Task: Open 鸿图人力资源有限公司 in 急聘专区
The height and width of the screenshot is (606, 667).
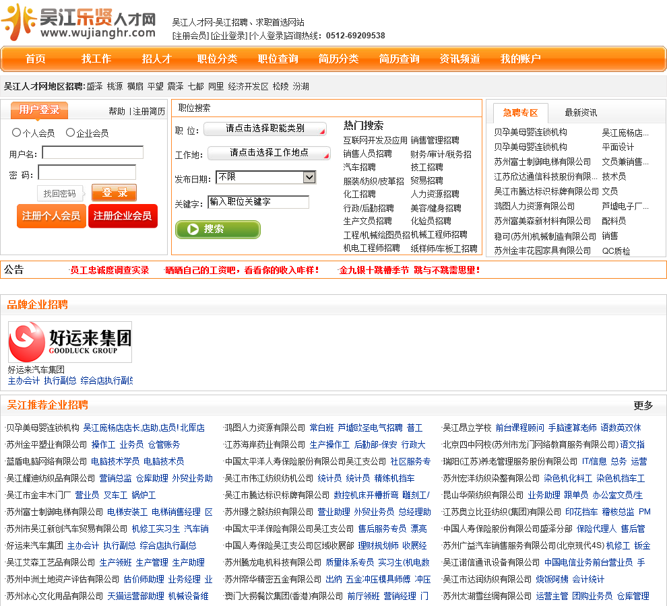Action: click(x=534, y=206)
